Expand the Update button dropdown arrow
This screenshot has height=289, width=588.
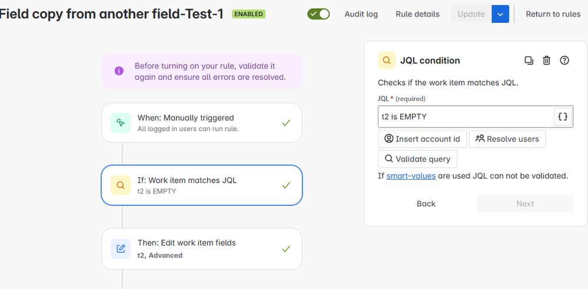(500, 14)
